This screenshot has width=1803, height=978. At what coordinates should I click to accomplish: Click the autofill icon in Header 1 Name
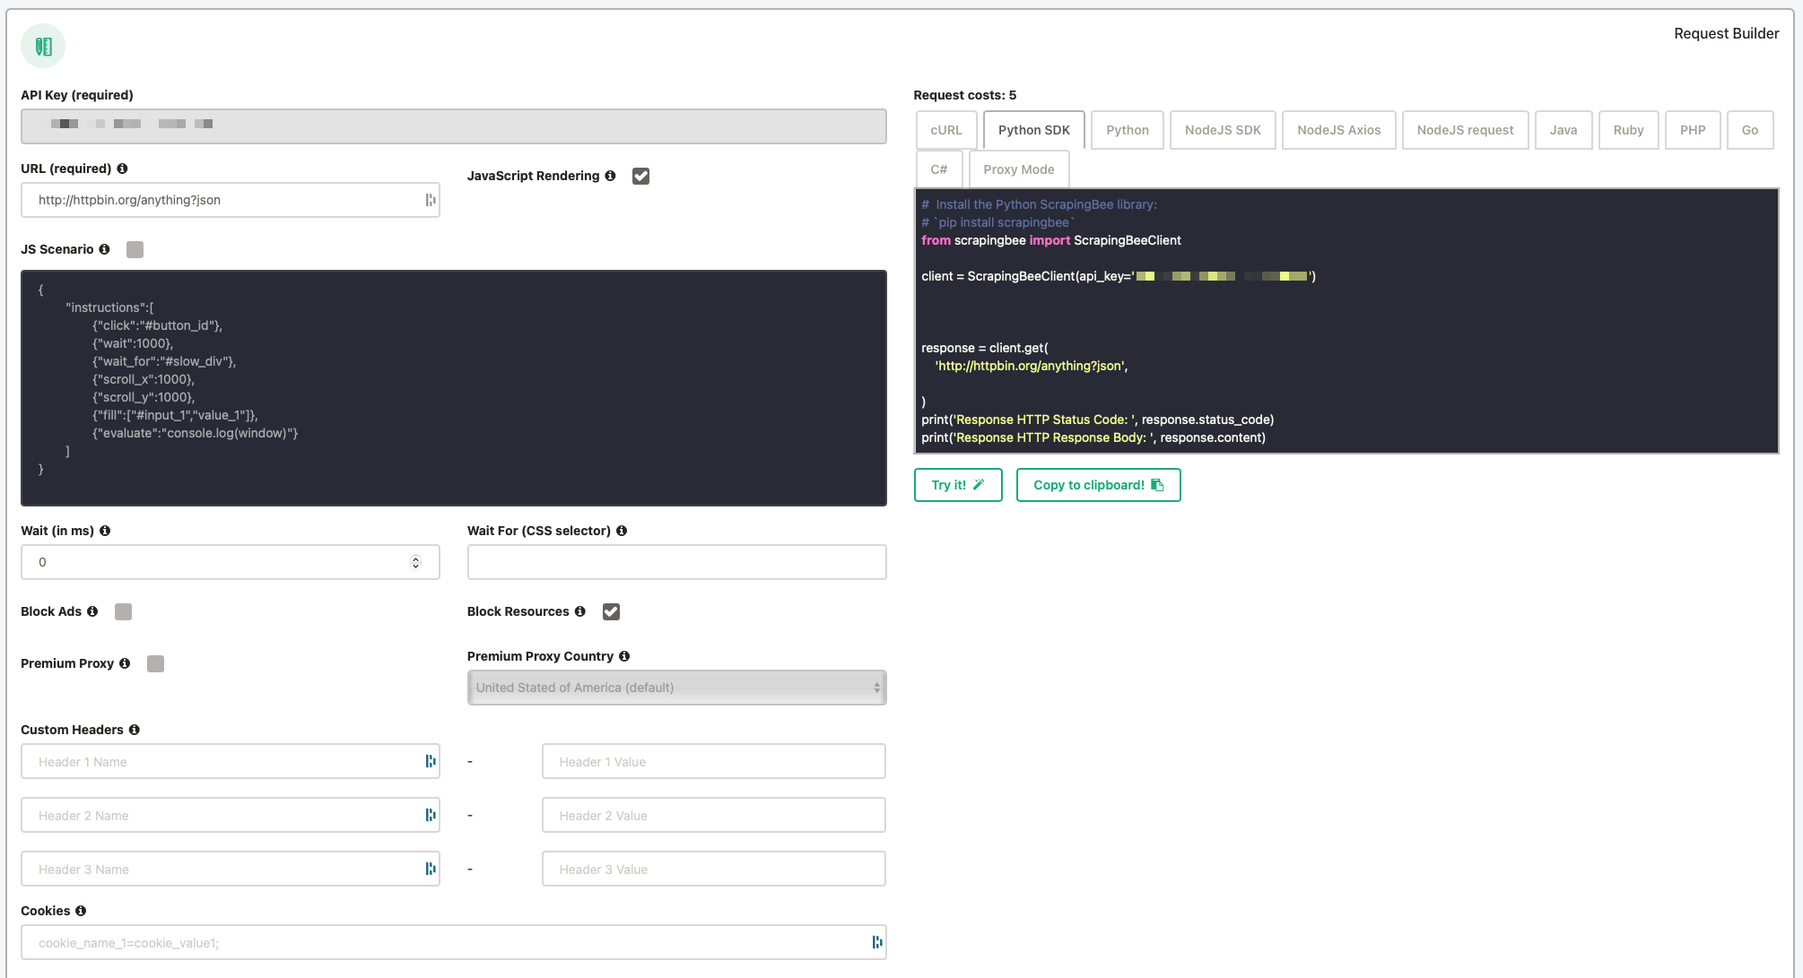coord(431,761)
